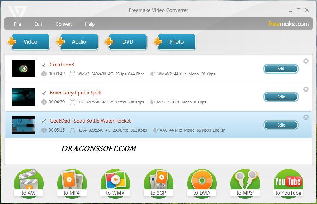317x204 pixels.
Task: Add a Video file
Action: click(x=29, y=42)
